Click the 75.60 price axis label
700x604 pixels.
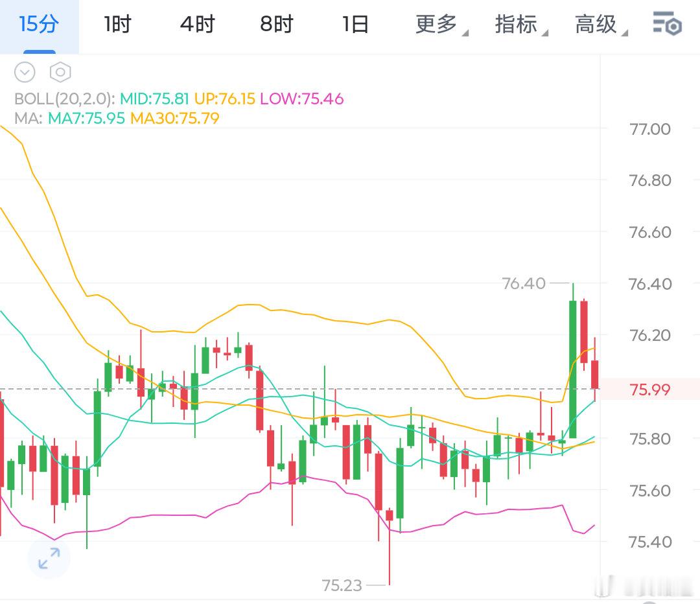650,491
